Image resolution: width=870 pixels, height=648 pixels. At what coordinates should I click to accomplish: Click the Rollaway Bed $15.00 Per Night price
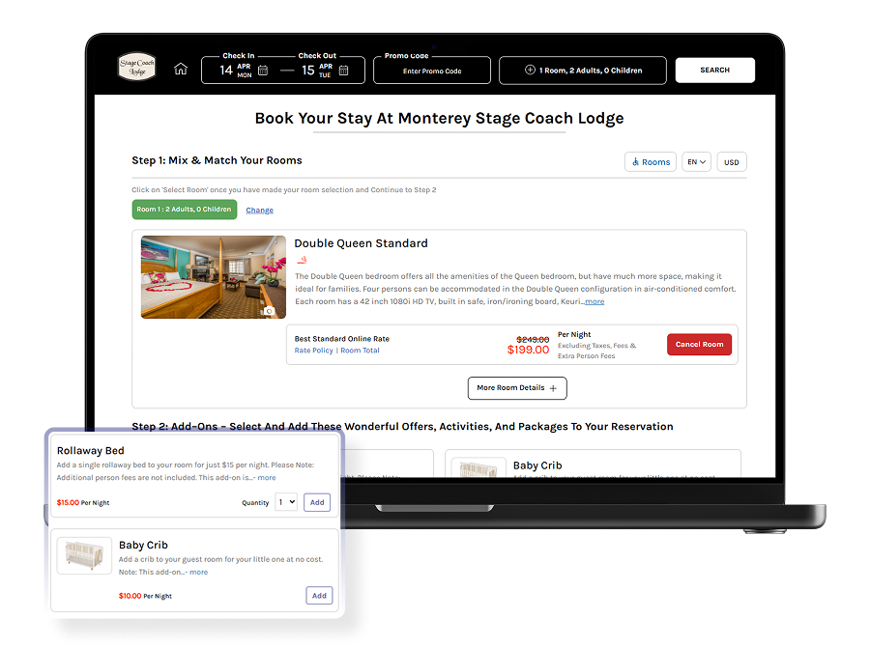(x=83, y=503)
